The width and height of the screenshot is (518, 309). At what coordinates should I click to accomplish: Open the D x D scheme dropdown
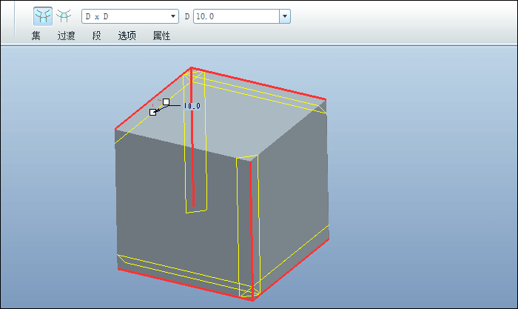(130, 16)
